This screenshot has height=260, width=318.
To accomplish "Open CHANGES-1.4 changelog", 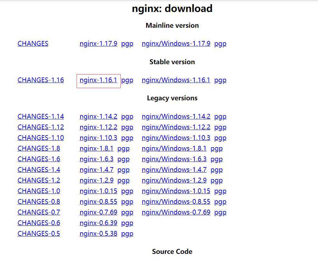I will [x=39, y=170].
